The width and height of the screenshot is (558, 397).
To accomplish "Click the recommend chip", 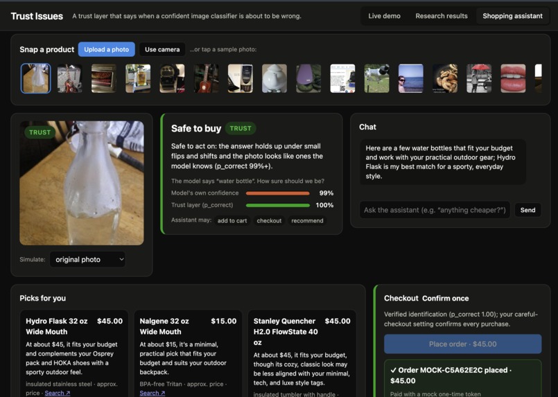I will [x=307, y=220].
